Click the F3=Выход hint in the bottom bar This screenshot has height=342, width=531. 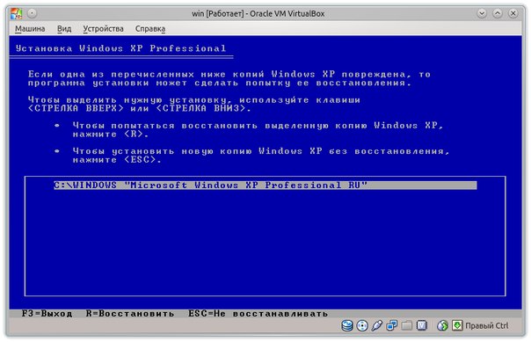pos(47,314)
